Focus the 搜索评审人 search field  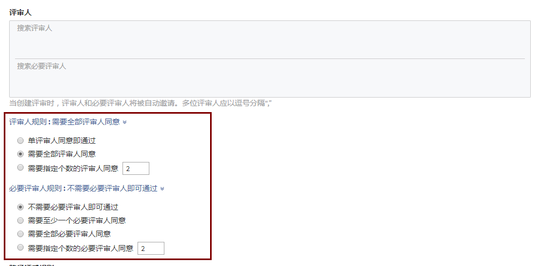pyautogui.click(x=270, y=40)
